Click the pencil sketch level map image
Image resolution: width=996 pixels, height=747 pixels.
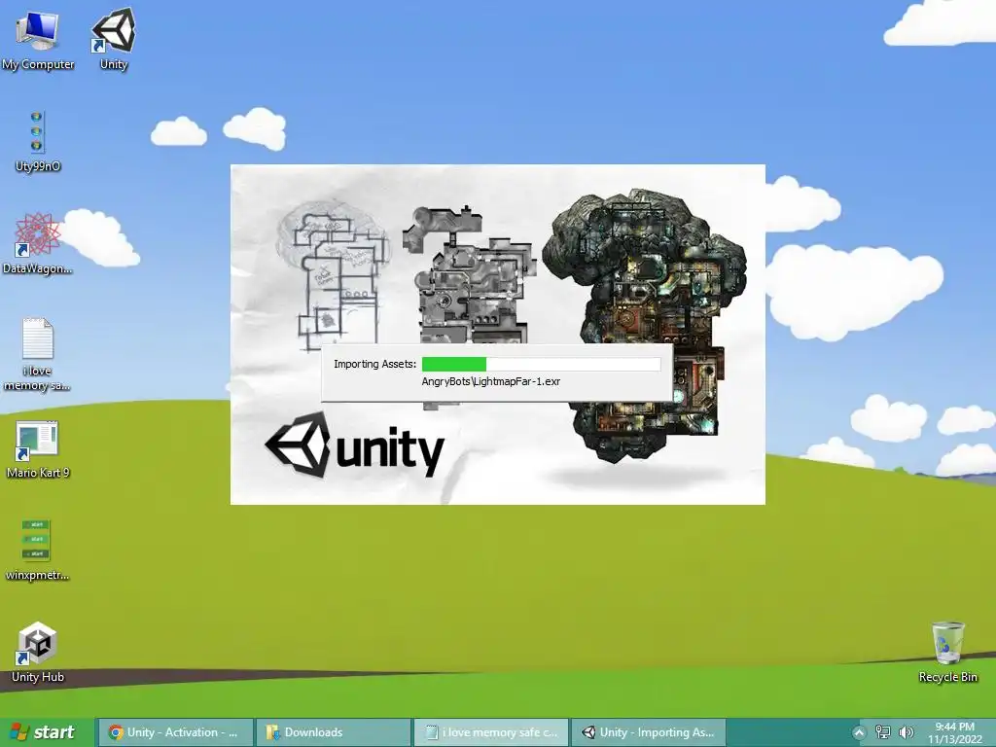pos(332,275)
